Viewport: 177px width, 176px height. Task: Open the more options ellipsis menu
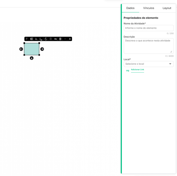[x=65, y=39]
